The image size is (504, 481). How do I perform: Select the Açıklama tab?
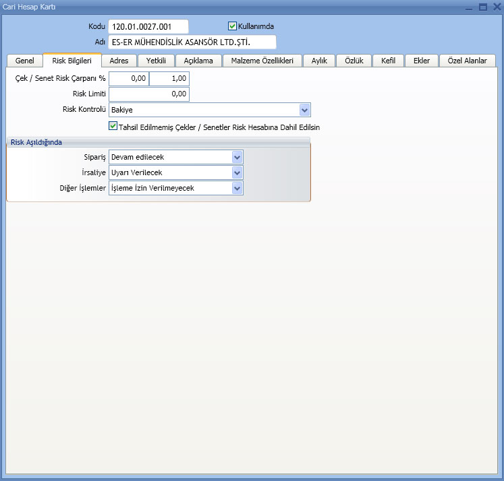click(198, 61)
